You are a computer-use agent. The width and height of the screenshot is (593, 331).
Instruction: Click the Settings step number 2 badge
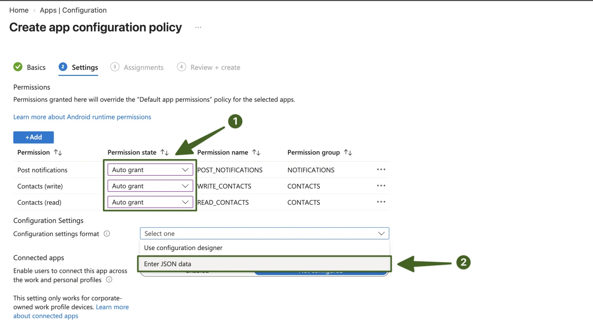coord(63,67)
